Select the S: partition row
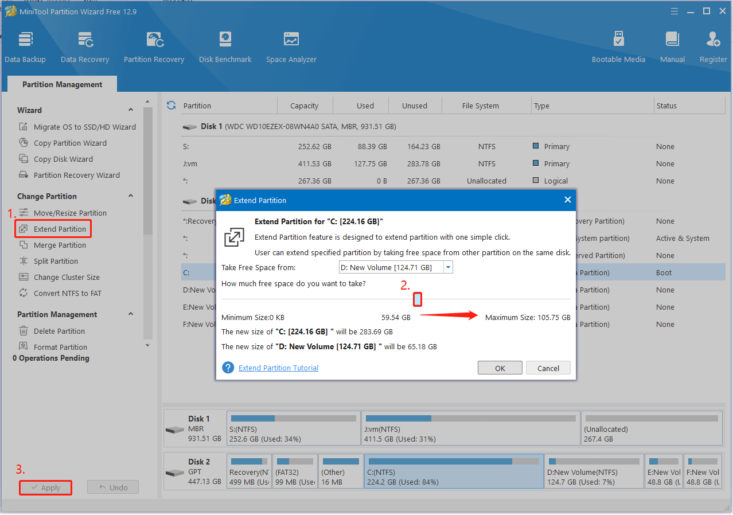Viewport: 733px width, 515px height. point(453,147)
